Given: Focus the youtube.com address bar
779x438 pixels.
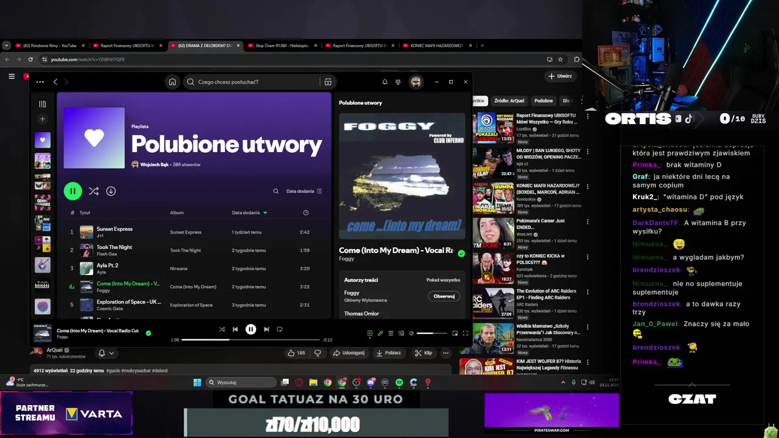Looking at the screenshot, I should click(292, 60).
